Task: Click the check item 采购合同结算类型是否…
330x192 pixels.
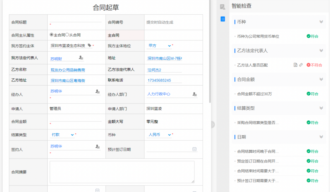Action: (258, 123)
